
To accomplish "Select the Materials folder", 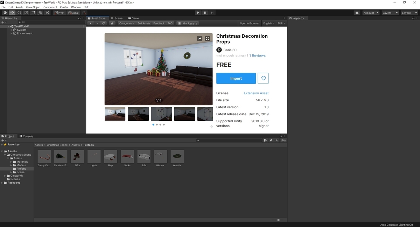I will [22, 162].
